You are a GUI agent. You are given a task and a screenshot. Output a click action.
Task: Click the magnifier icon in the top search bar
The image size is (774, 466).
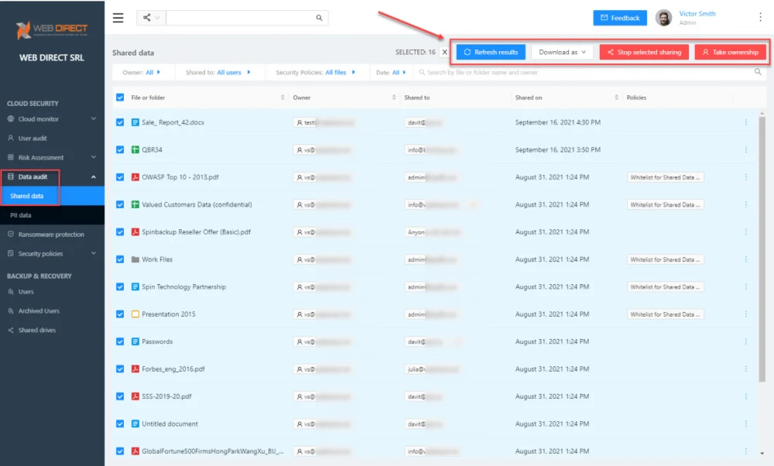coord(320,18)
